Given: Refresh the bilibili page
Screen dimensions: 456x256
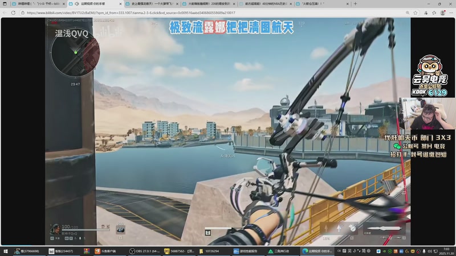Looking at the screenshot, I should tap(13, 13).
